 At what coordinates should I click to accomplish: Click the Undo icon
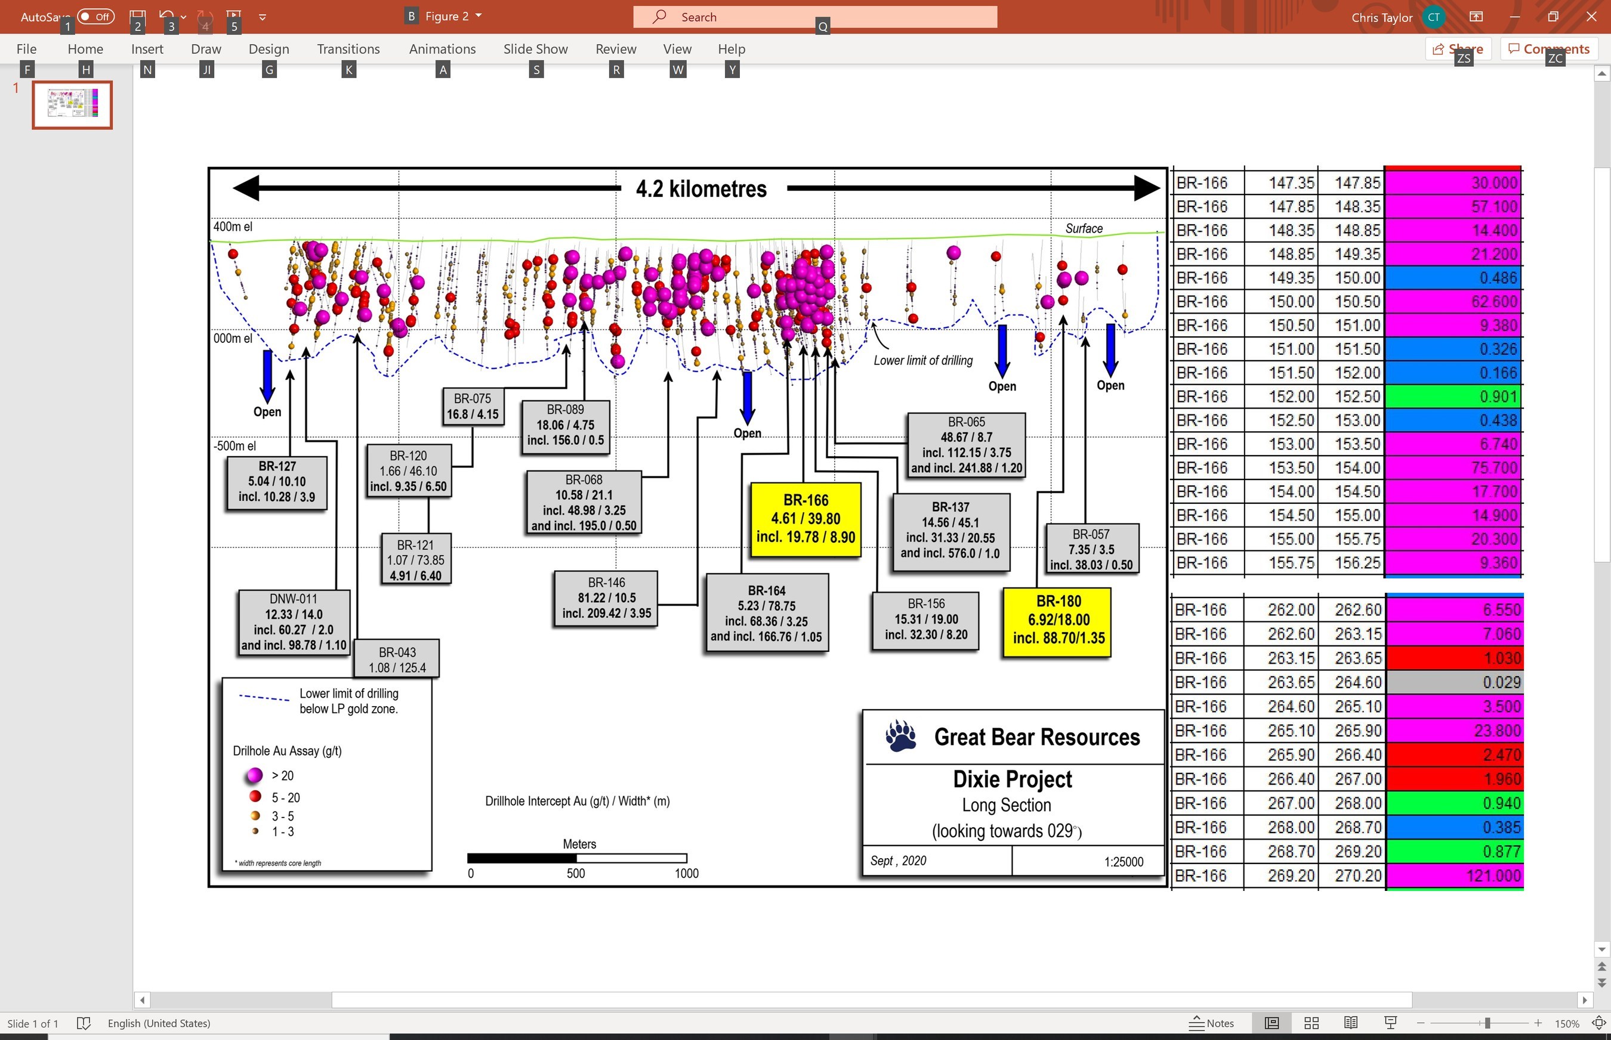pos(167,16)
